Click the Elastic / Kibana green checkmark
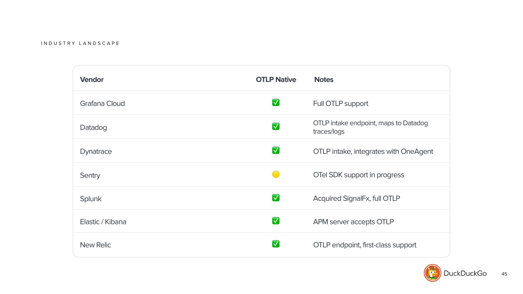The height and width of the screenshot is (294, 523). tap(276, 221)
